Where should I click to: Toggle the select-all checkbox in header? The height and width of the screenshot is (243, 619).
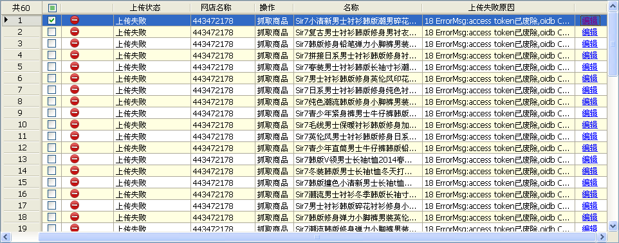(x=52, y=8)
